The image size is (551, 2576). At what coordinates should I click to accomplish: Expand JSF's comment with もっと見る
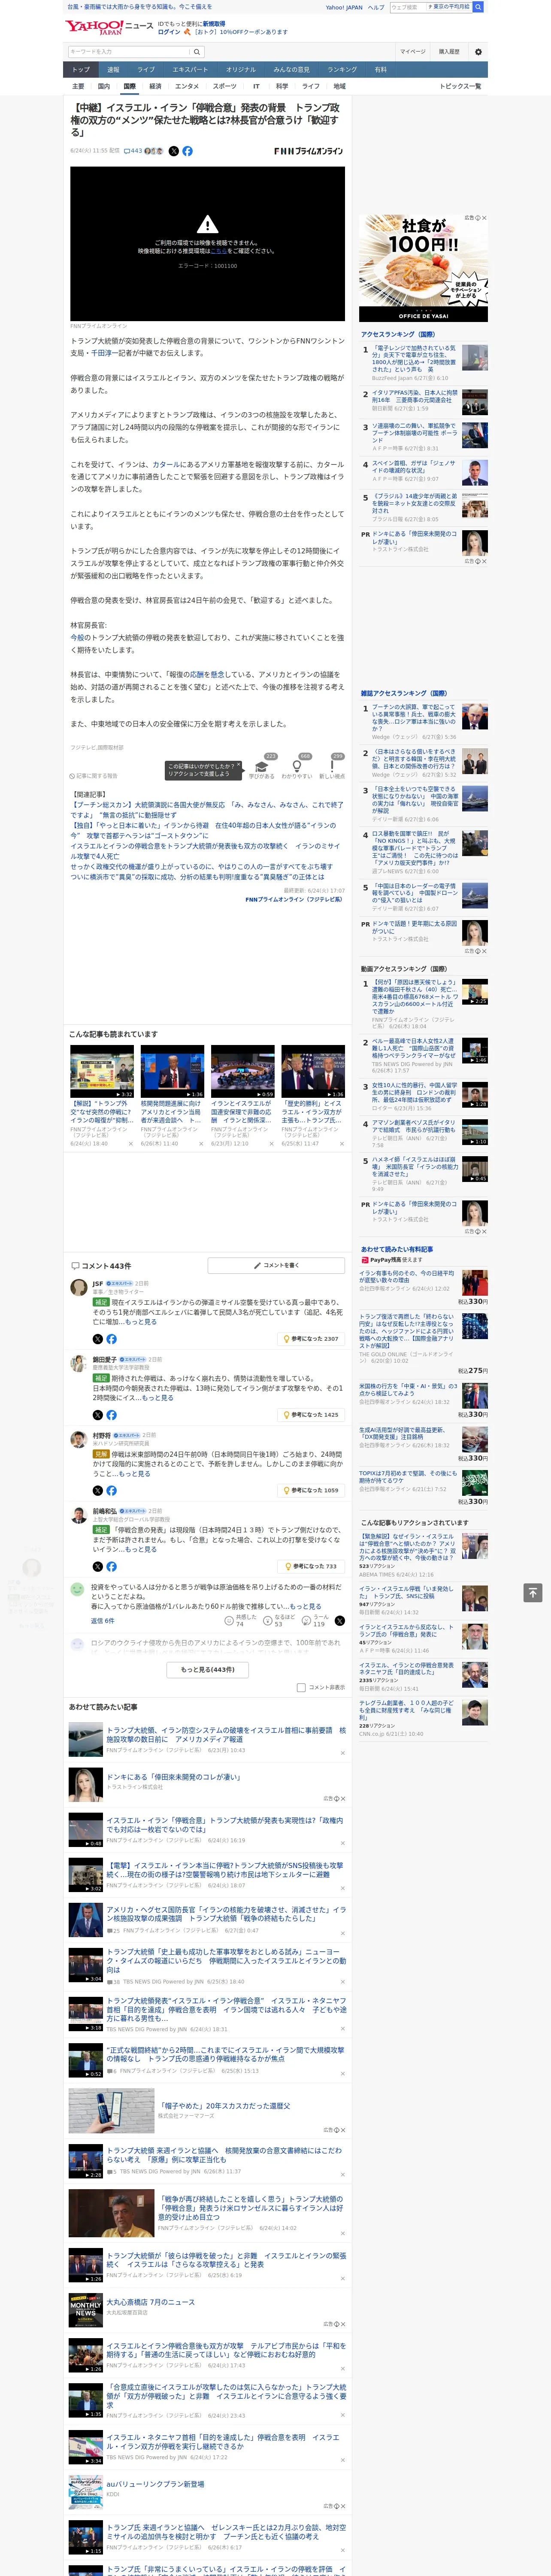pos(141,1321)
